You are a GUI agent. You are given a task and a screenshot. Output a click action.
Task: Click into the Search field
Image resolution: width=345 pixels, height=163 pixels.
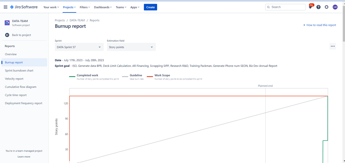tap(285, 7)
